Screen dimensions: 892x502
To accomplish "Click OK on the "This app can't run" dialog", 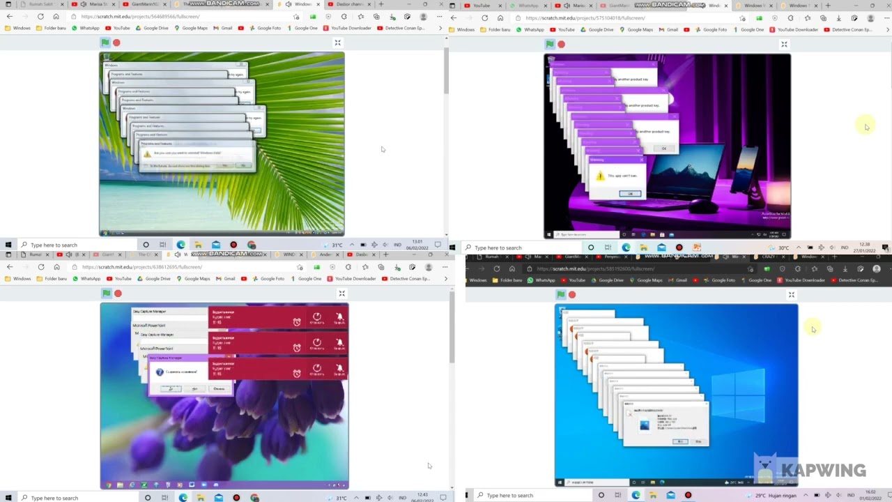I will (630, 194).
